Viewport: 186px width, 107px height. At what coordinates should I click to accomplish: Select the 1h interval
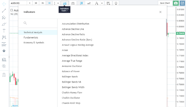point(43,3)
